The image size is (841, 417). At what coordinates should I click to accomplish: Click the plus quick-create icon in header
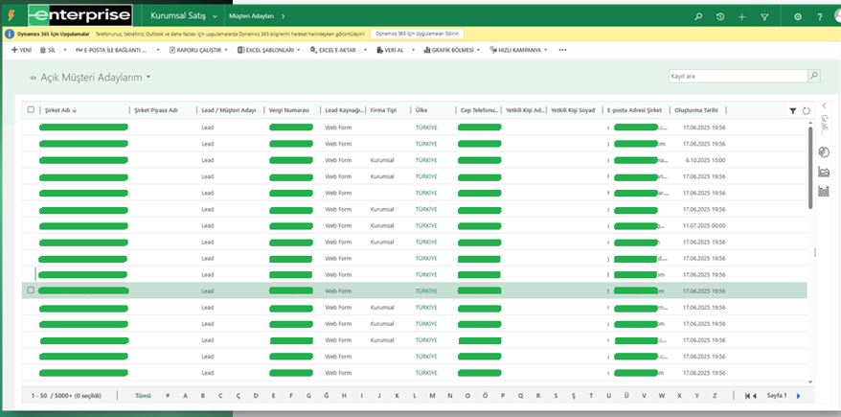pyautogui.click(x=741, y=16)
